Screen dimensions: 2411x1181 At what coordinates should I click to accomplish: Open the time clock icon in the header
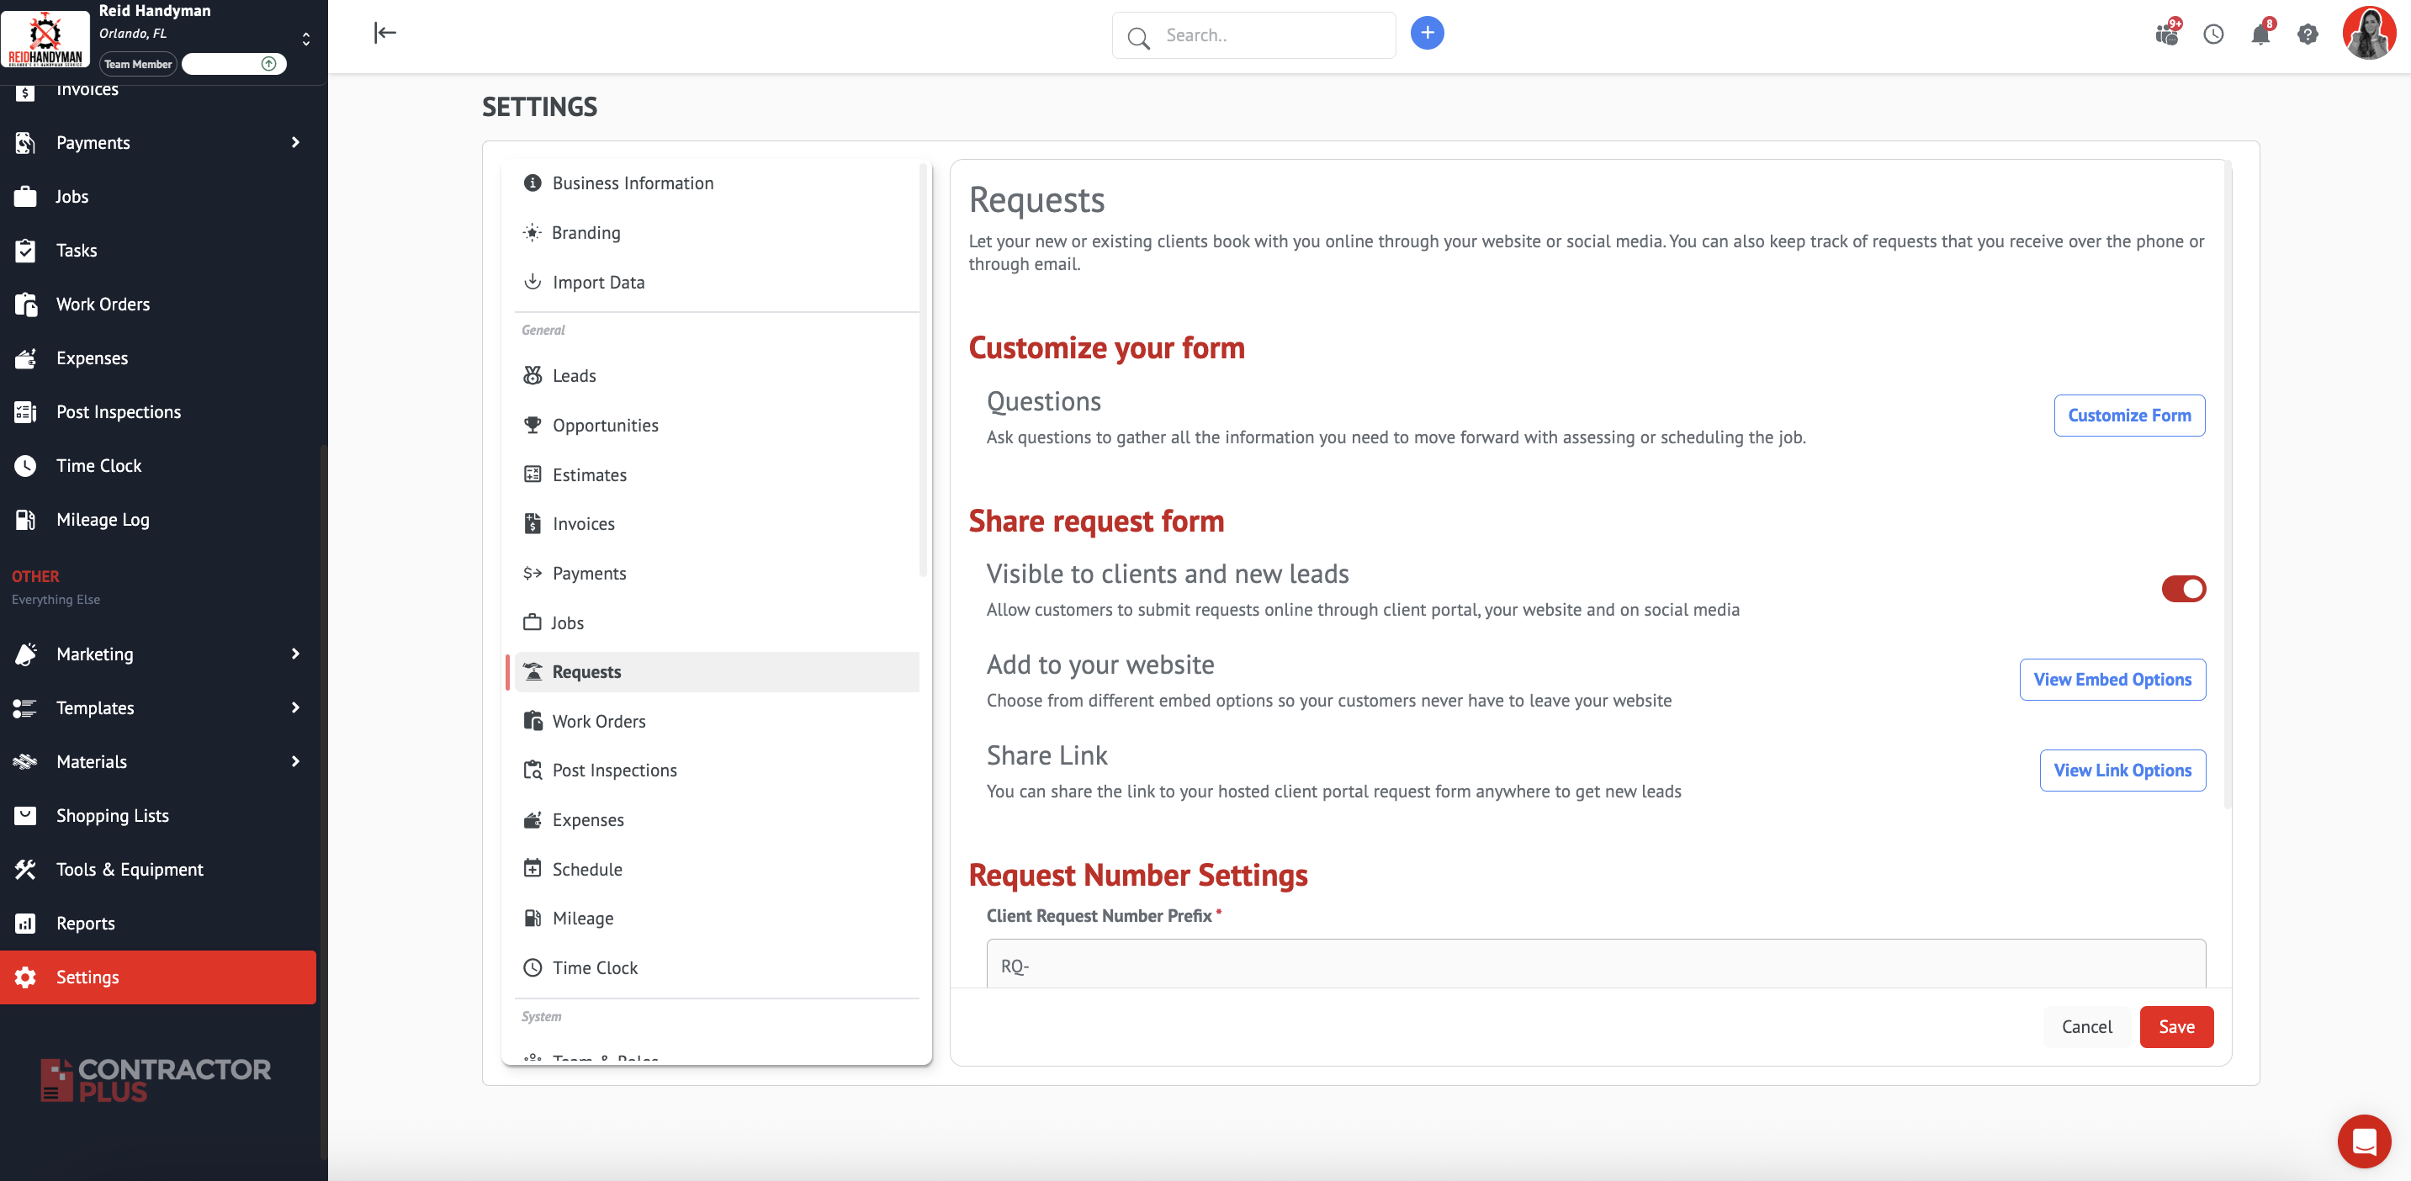coord(2212,34)
